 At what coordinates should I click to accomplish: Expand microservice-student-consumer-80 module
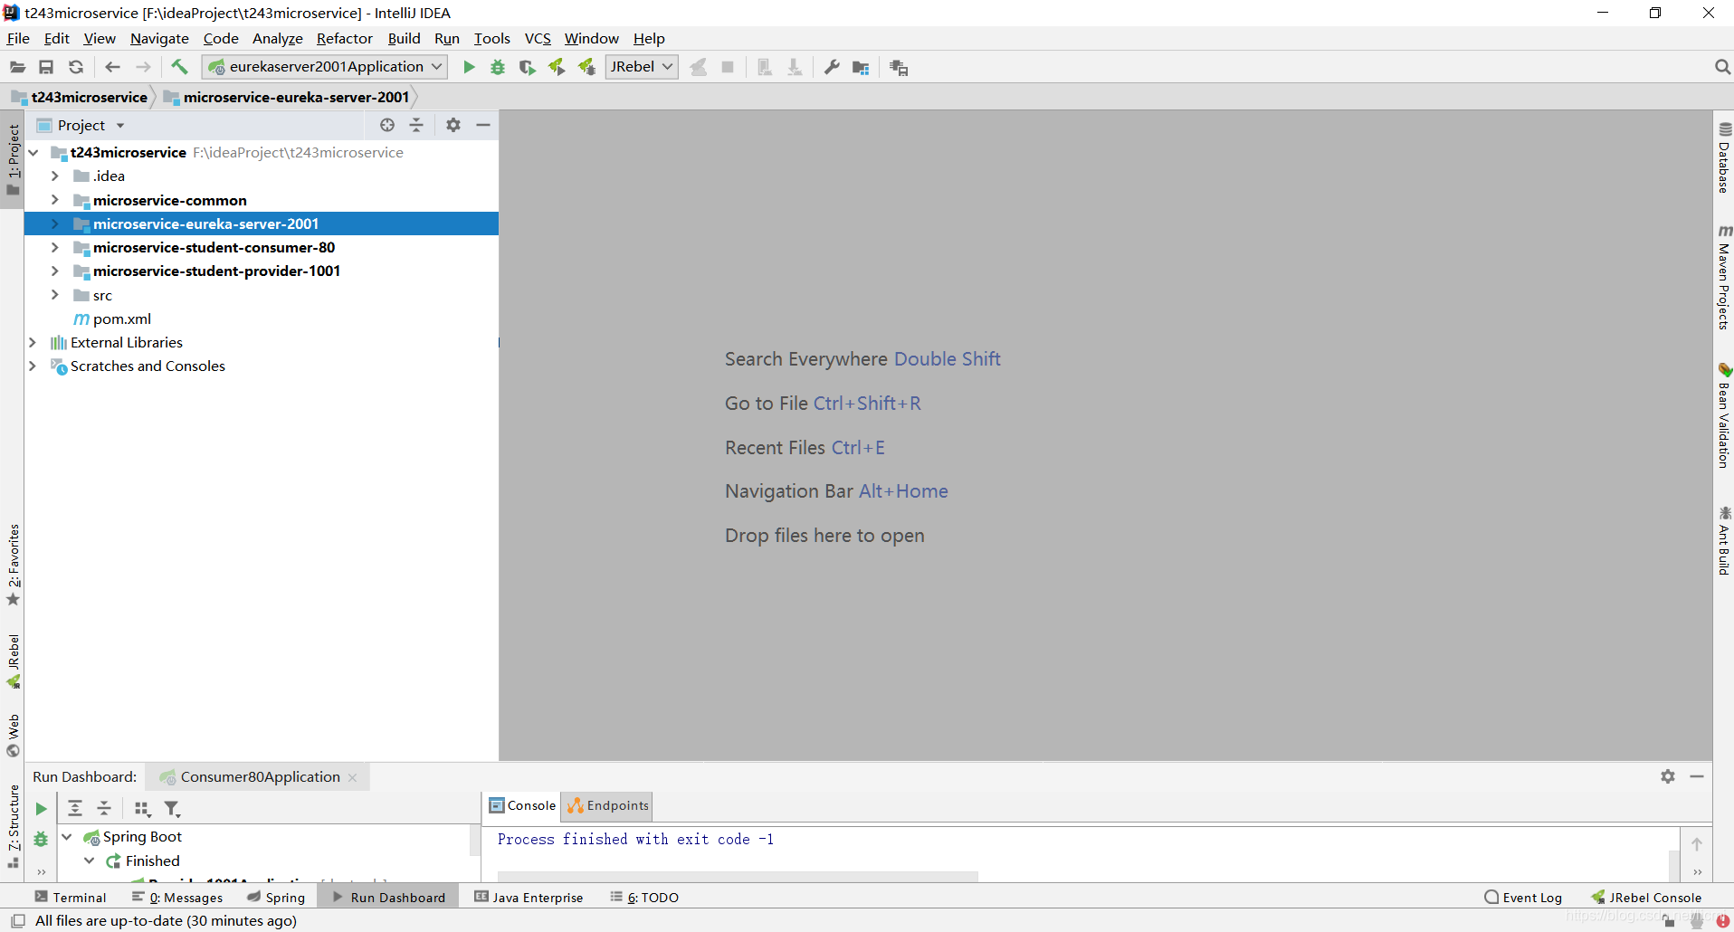[55, 247]
